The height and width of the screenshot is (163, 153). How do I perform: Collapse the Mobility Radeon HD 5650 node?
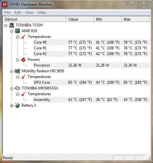(11, 71)
